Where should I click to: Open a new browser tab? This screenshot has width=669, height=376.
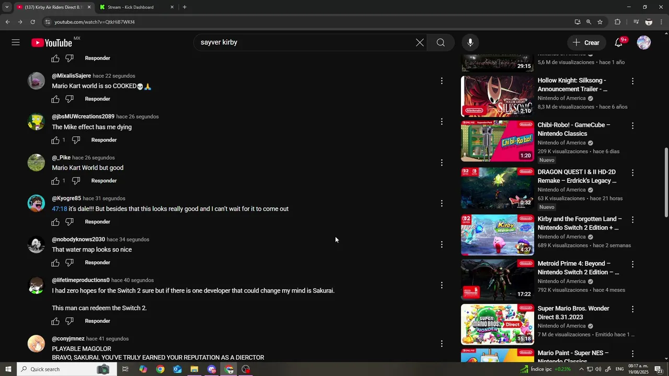[184, 7]
